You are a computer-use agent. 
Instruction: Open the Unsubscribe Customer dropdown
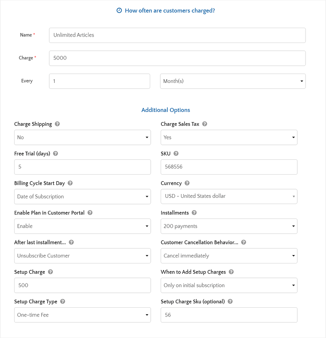click(82, 256)
